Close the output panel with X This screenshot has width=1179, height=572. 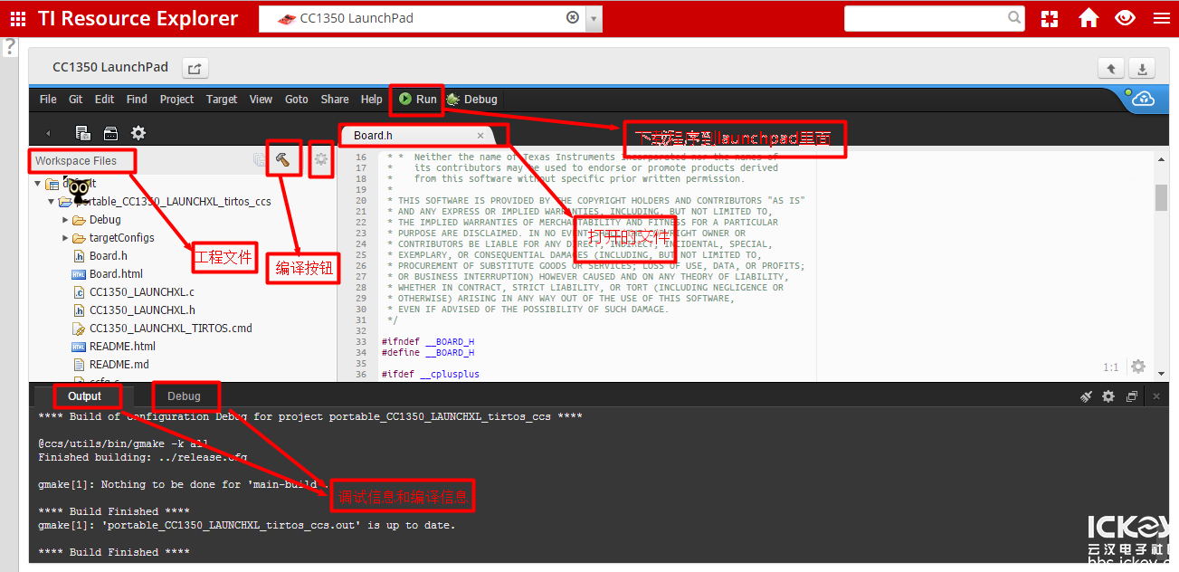pyautogui.click(x=1155, y=396)
